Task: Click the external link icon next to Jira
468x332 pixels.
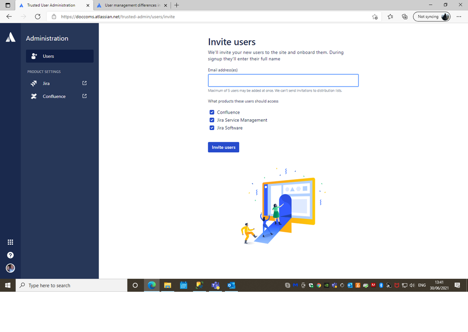Action: point(84,83)
